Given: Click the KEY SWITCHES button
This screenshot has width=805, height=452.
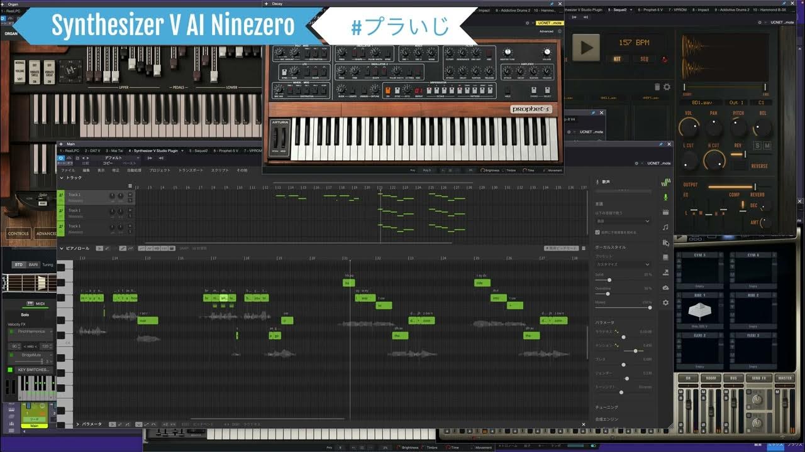Looking at the screenshot, I should click(x=33, y=370).
